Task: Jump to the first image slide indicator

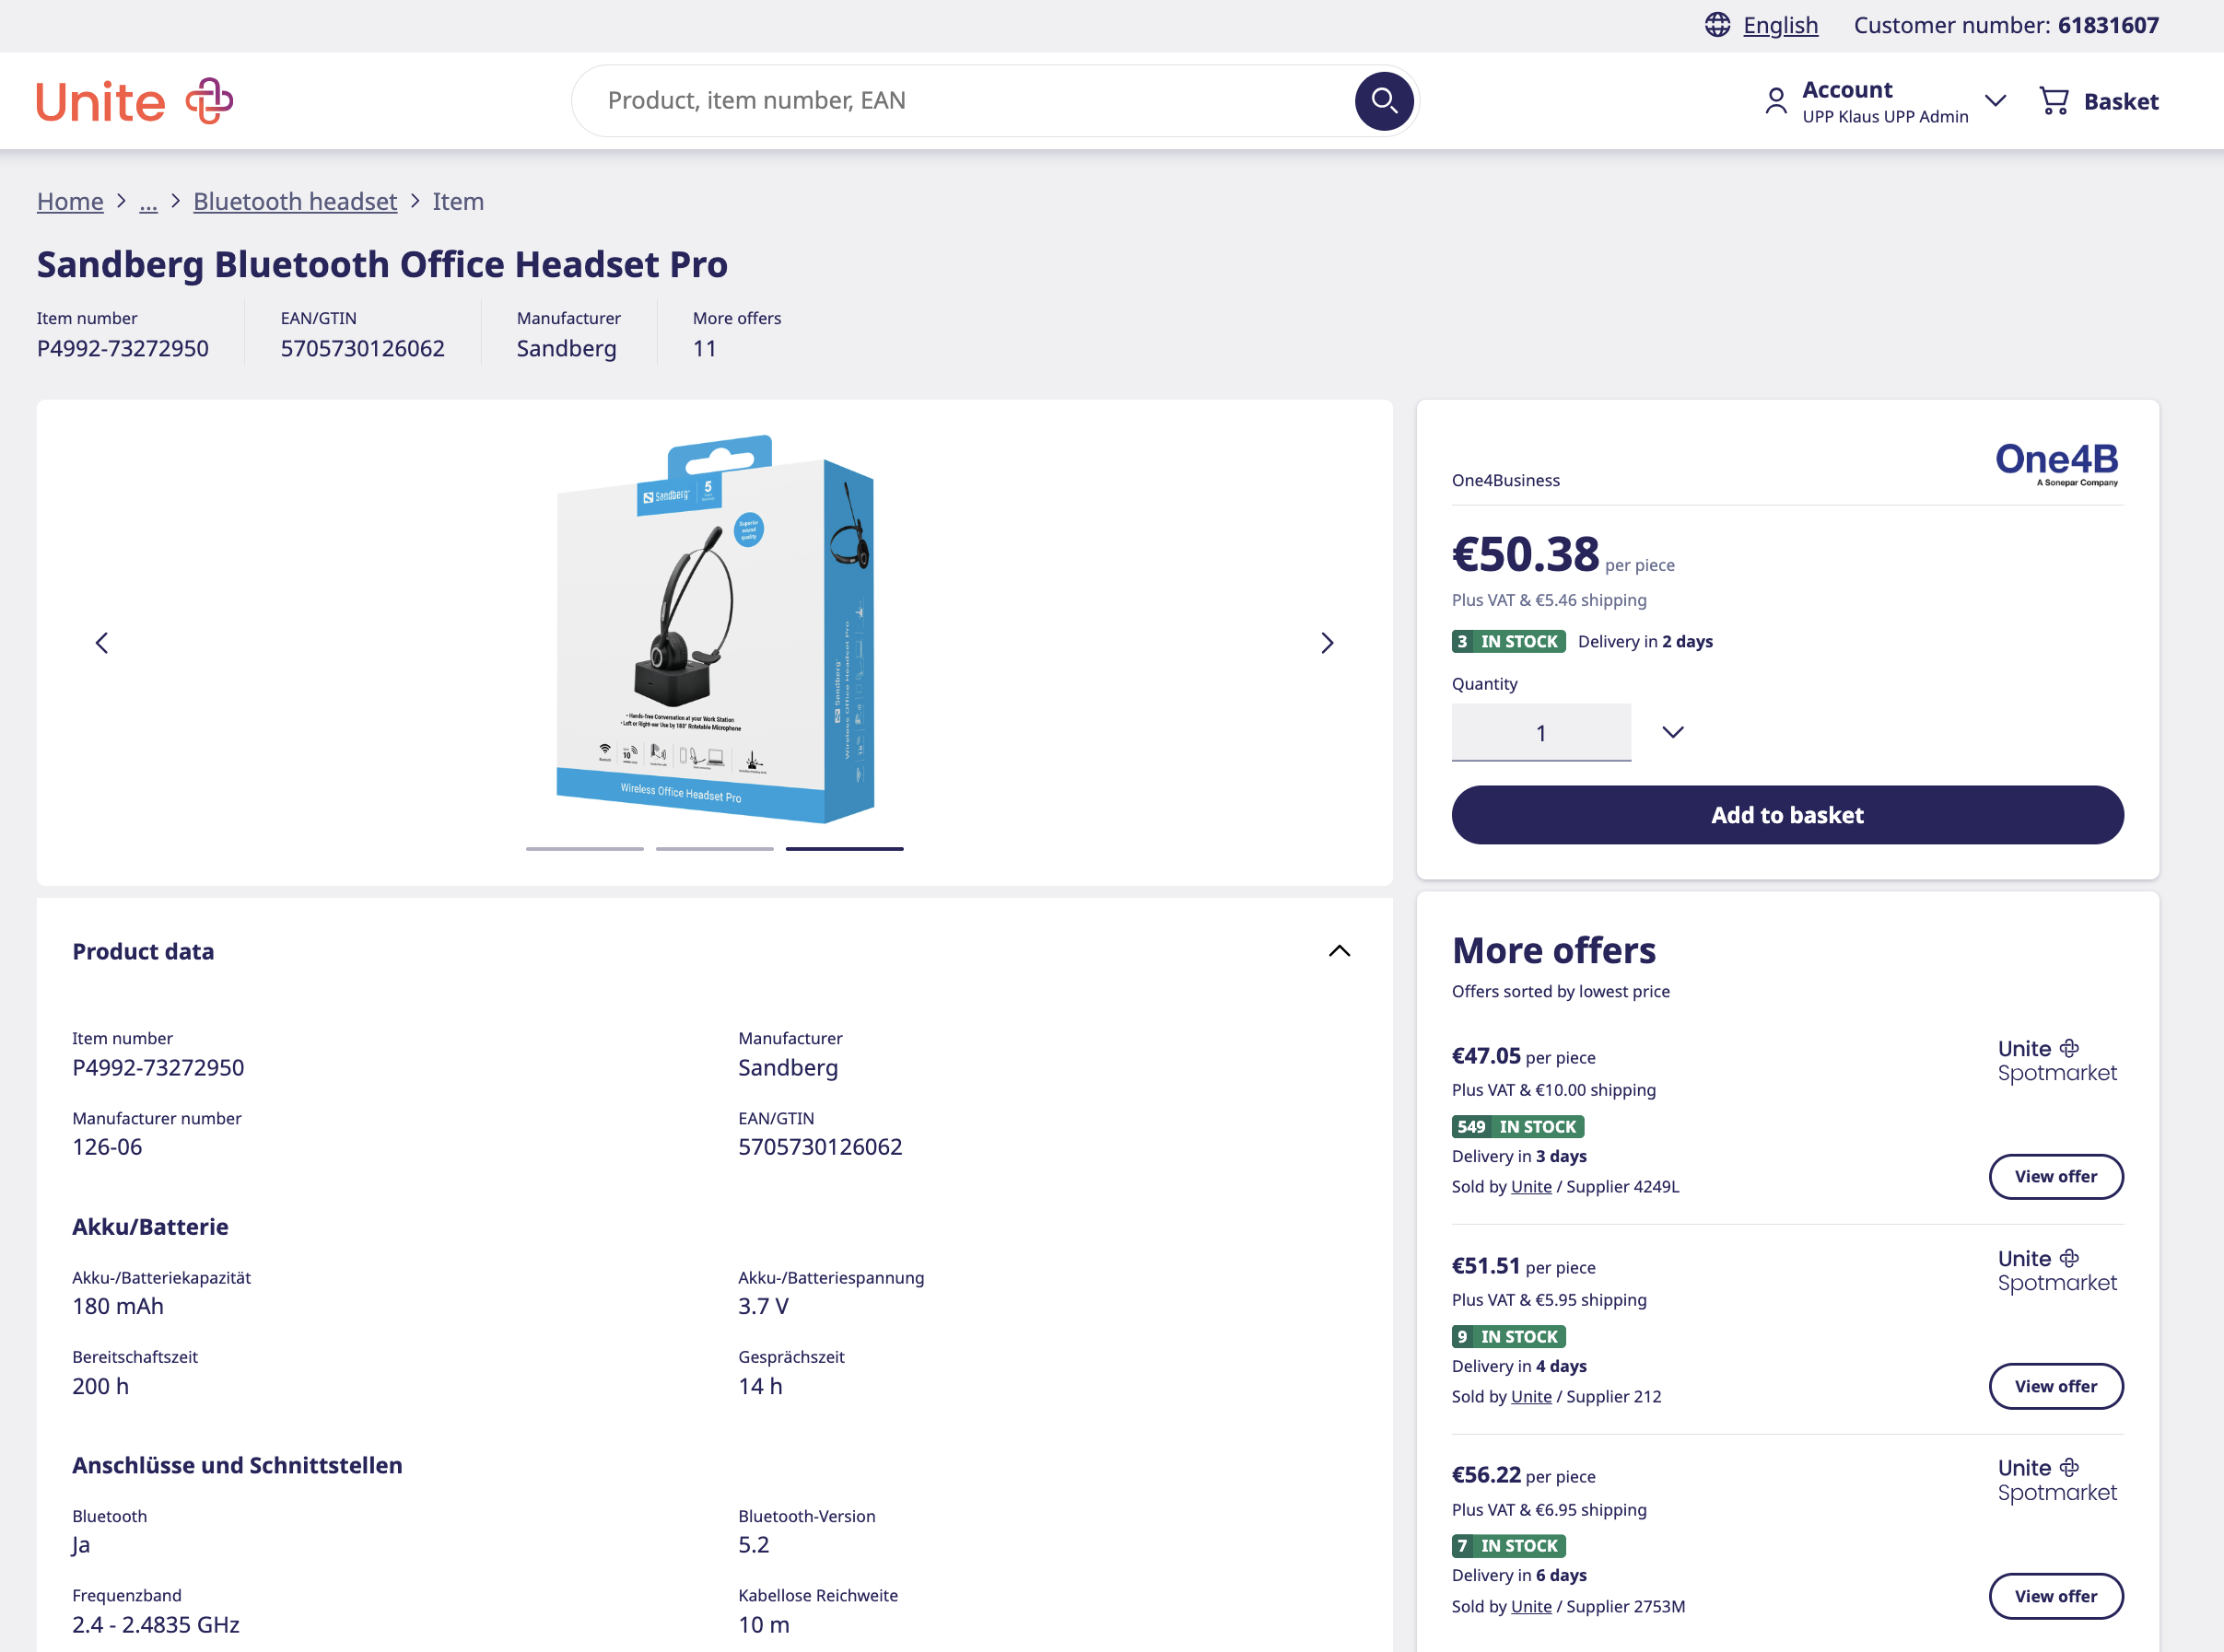Action: point(584,849)
